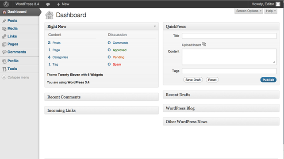Open the 1 Tag link

tap(53, 64)
